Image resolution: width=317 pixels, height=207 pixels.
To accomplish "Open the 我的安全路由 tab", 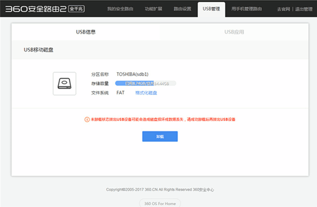I will (x=120, y=9).
